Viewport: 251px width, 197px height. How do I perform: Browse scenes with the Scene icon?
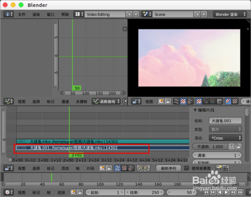pos(147,14)
